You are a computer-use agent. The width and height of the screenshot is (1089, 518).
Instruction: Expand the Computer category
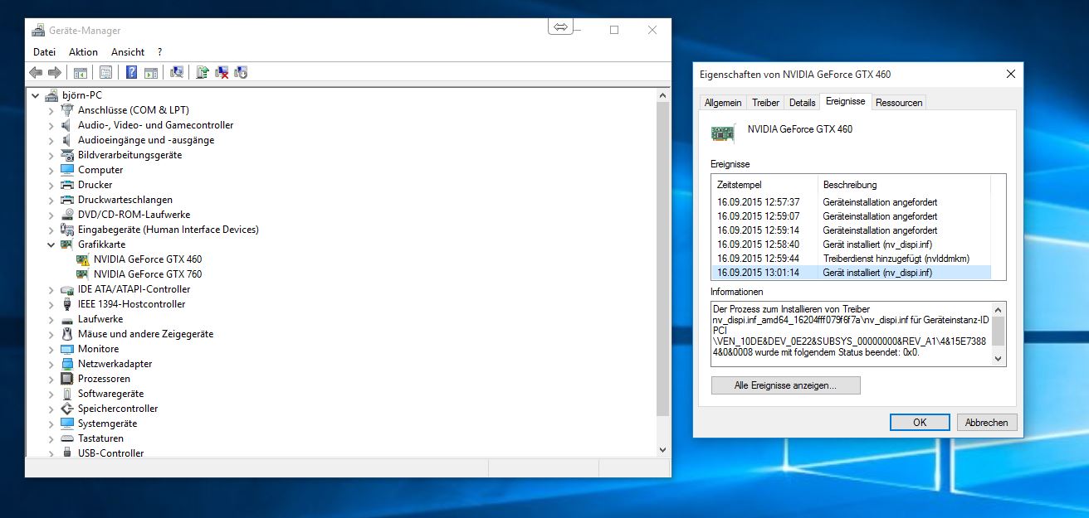point(51,170)
